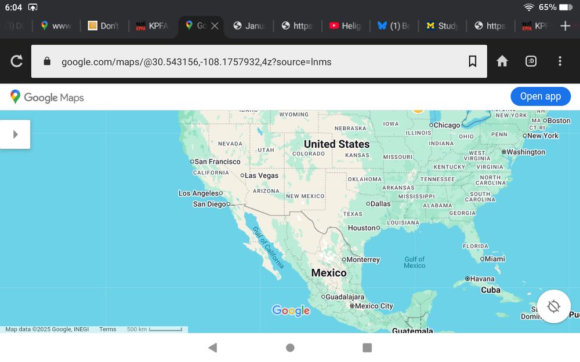Screen dimensions: 580x362
Task: Open the tab switcher icon
Action: click(x=531, y=61)
